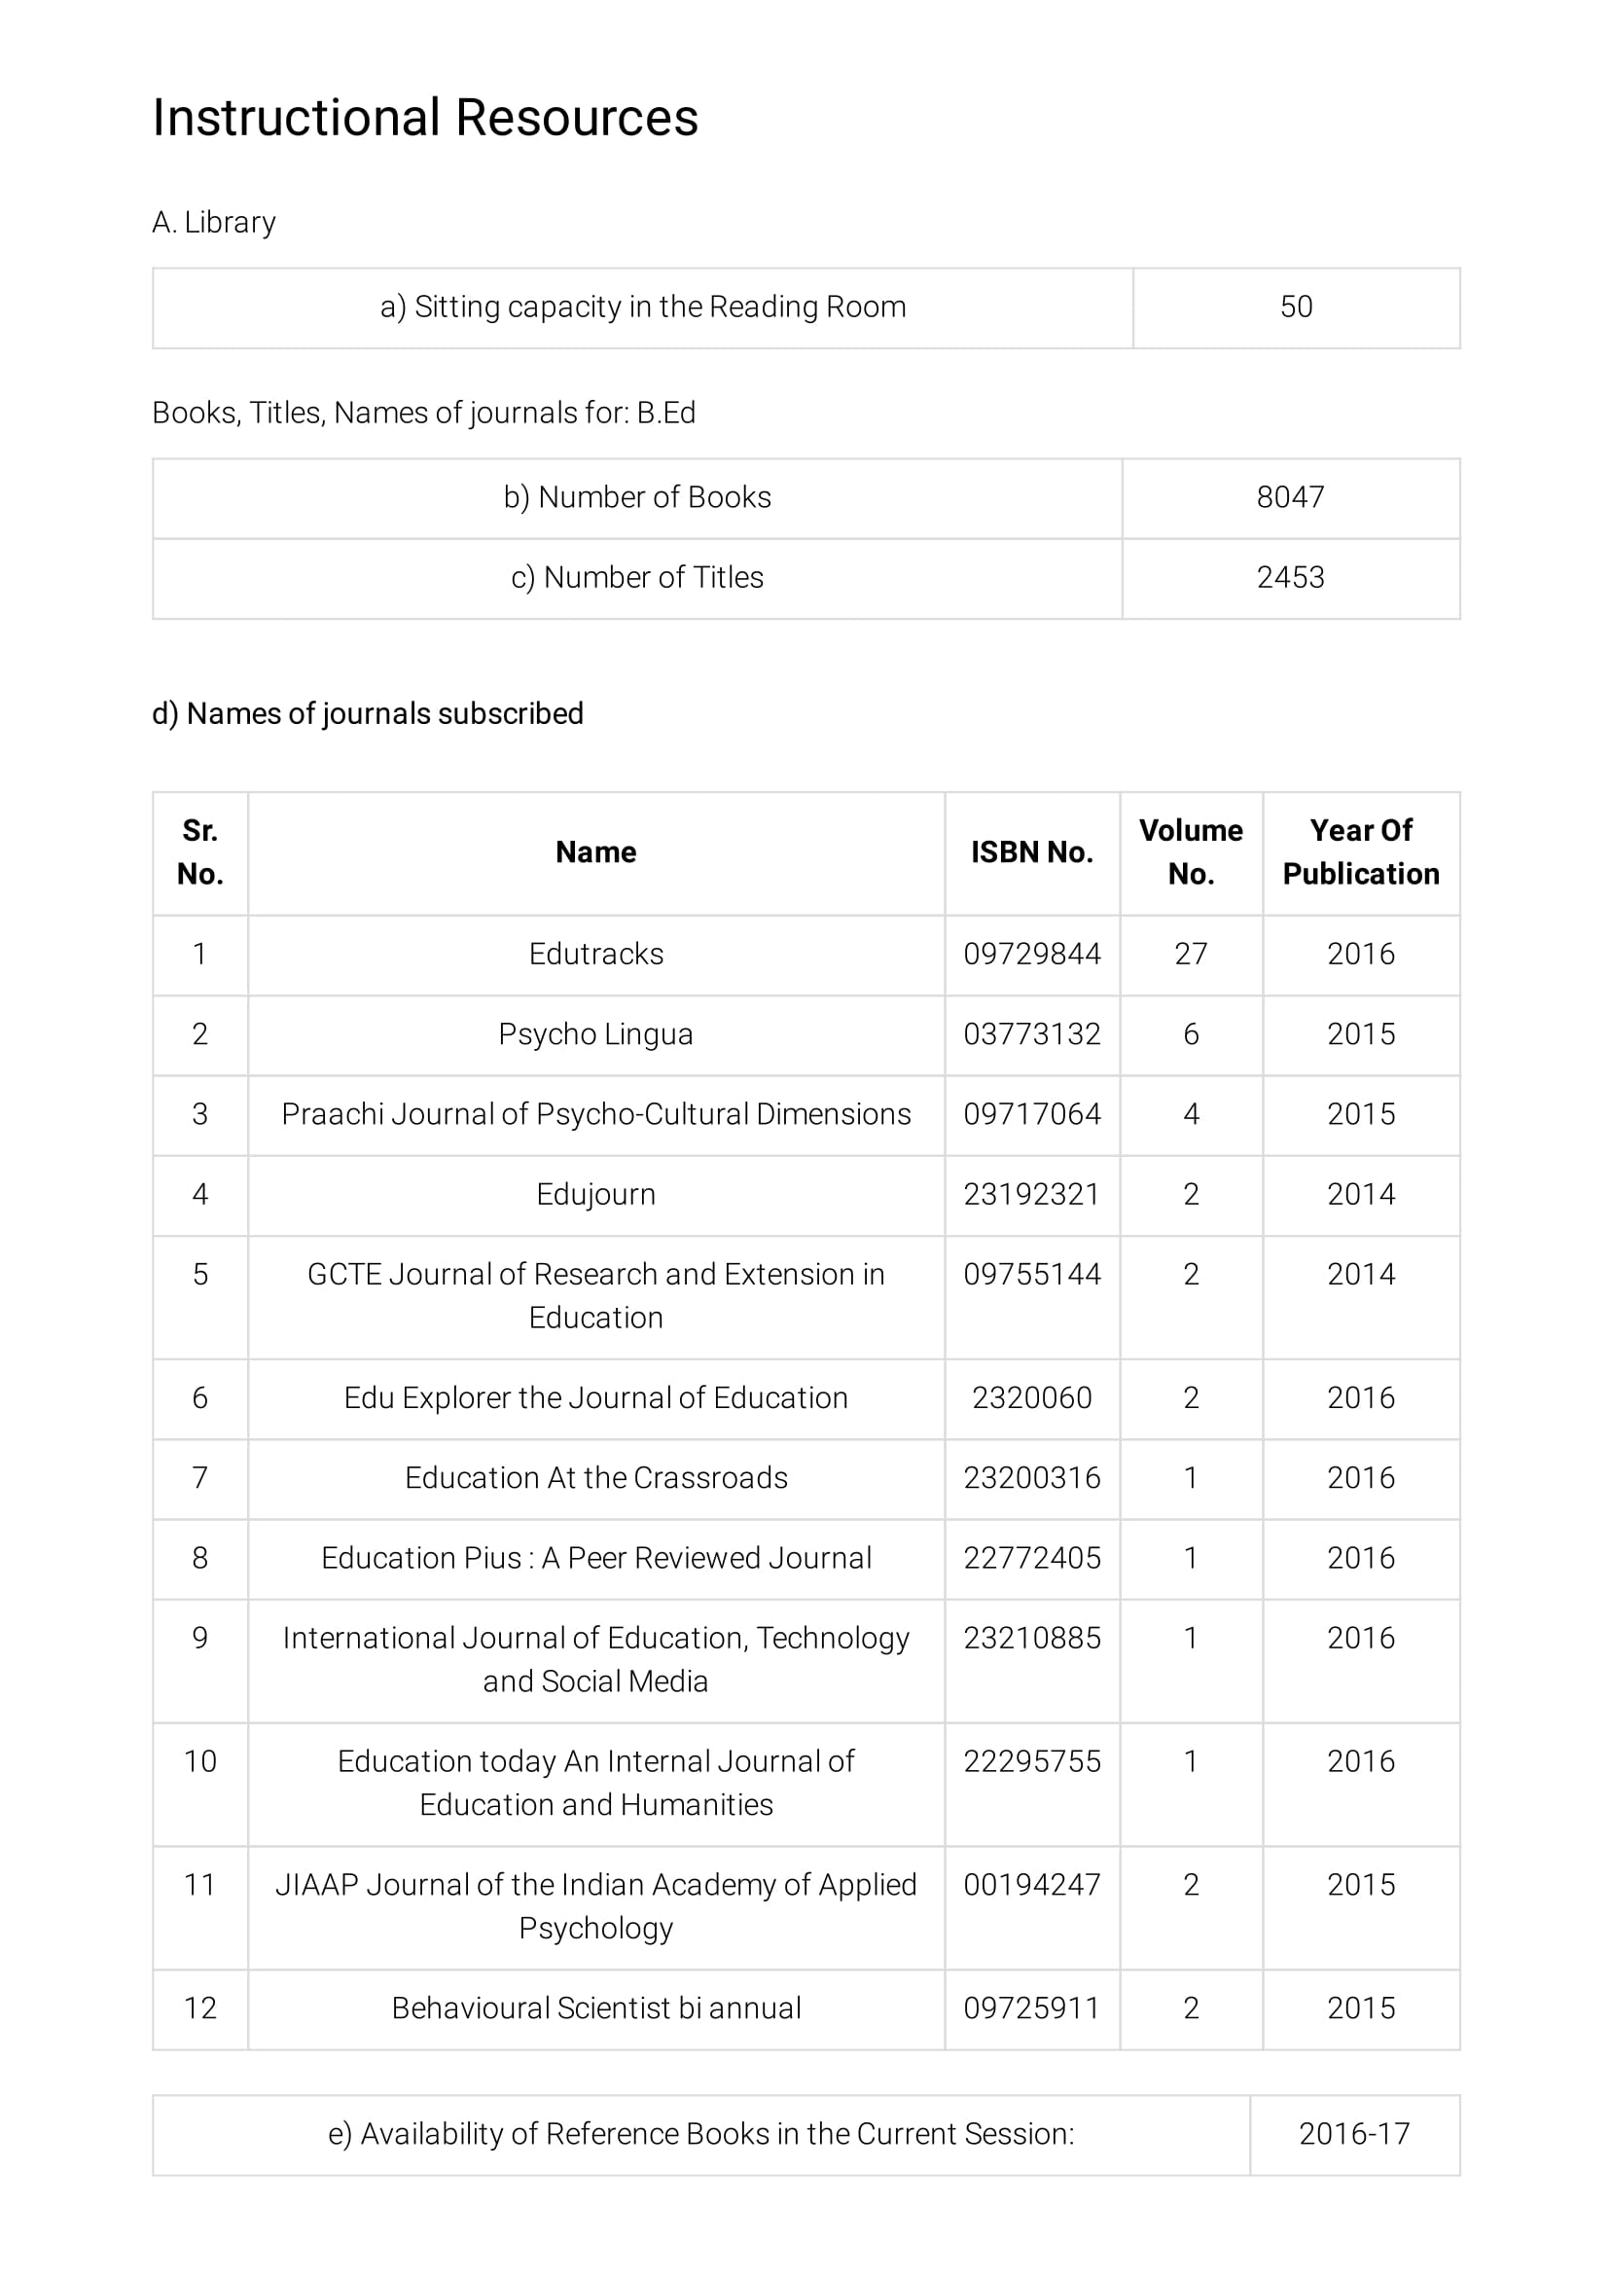The image size is (1611, 2279).
Task: Click the Number of Titles value 2453
Action: tap(1289, 578)
